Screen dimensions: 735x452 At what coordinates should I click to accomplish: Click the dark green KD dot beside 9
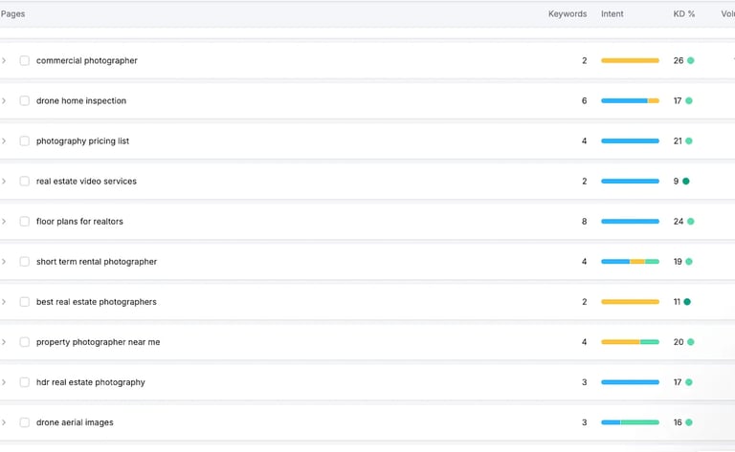tap(686, 181)
